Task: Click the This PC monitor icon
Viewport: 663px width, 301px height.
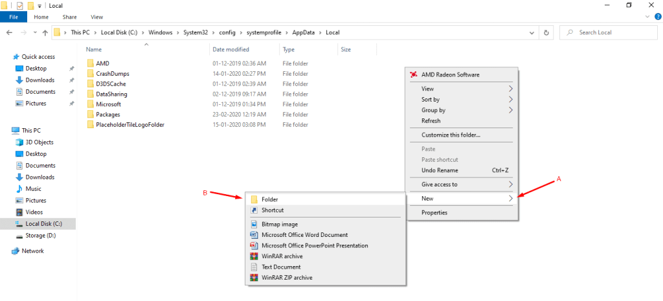Action: click(16, 131)
